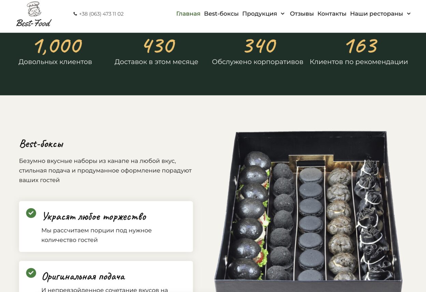
Task: Click green checkmark beside Оригинальная подача
Action: click(31, 273)
